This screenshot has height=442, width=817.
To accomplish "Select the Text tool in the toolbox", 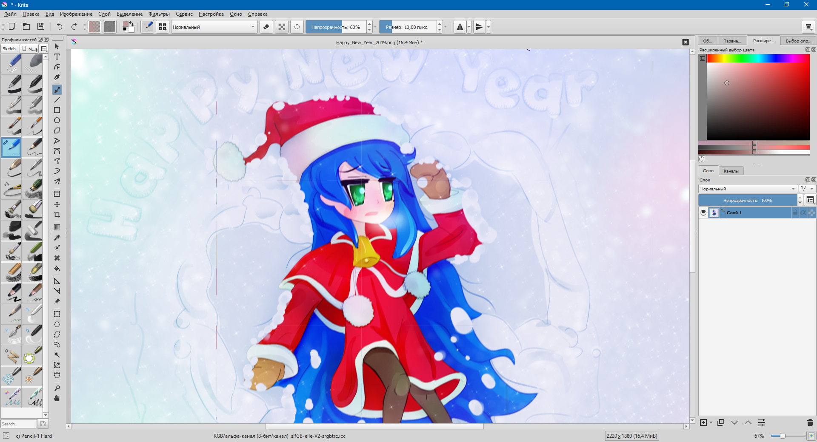I will [57, 57].
